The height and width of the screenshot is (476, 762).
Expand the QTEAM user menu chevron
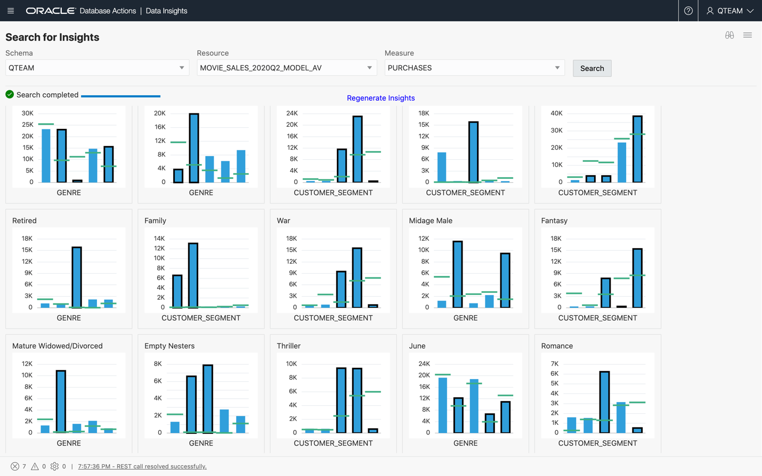point(750,11)
